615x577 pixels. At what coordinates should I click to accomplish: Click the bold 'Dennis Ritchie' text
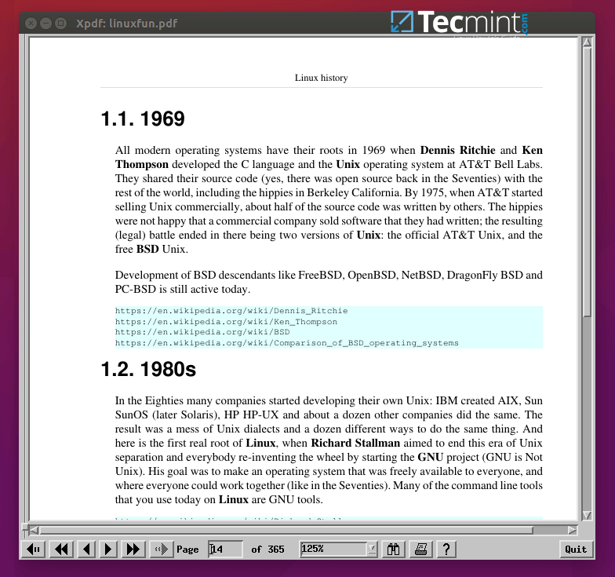tap(458, 151)
